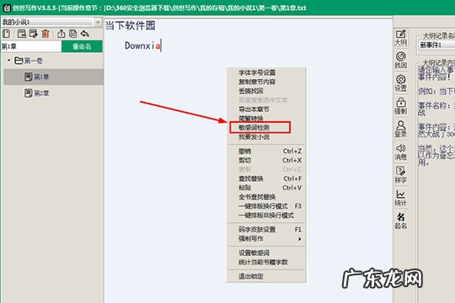Choose 粘贴 Ctrl+V from context menu
This screenshot has height=303, width=455.
click(266, 188)
